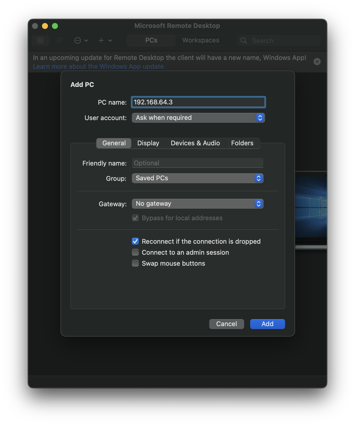Viewport: 355px width, 425px height.
Task: Switch to grid view icon in toolbar
Action: [x=40, y=40]
